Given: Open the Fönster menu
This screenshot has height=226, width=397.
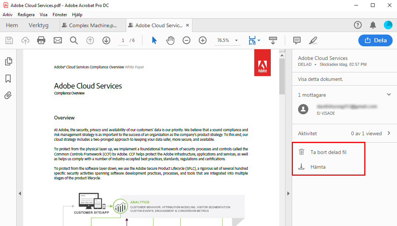Looking at the screenshot, I should click(x=60, y=15).
